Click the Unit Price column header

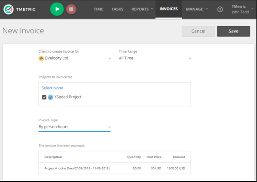pos(154,157)
